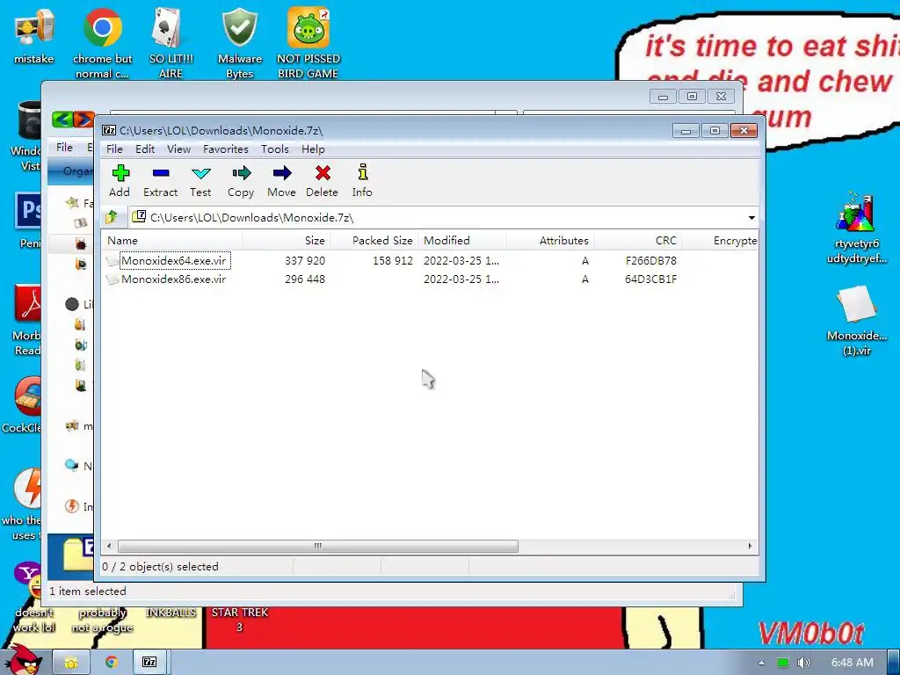
Task: Click Back arrow in the Explorer window
Action: [62, 120]
